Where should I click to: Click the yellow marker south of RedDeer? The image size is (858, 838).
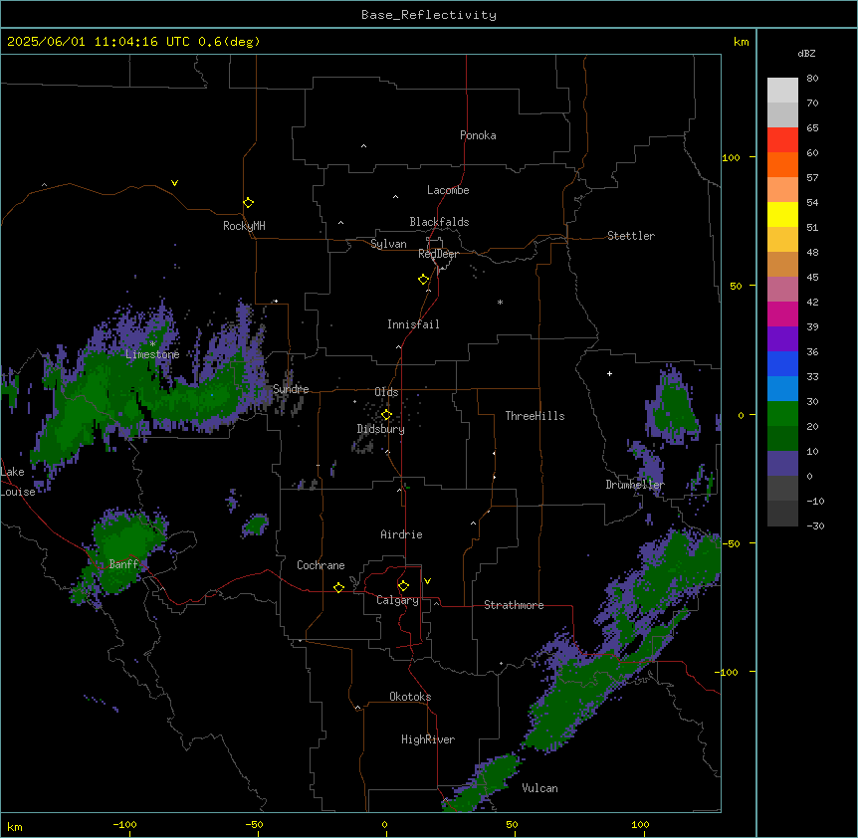[x=424, y=280]
